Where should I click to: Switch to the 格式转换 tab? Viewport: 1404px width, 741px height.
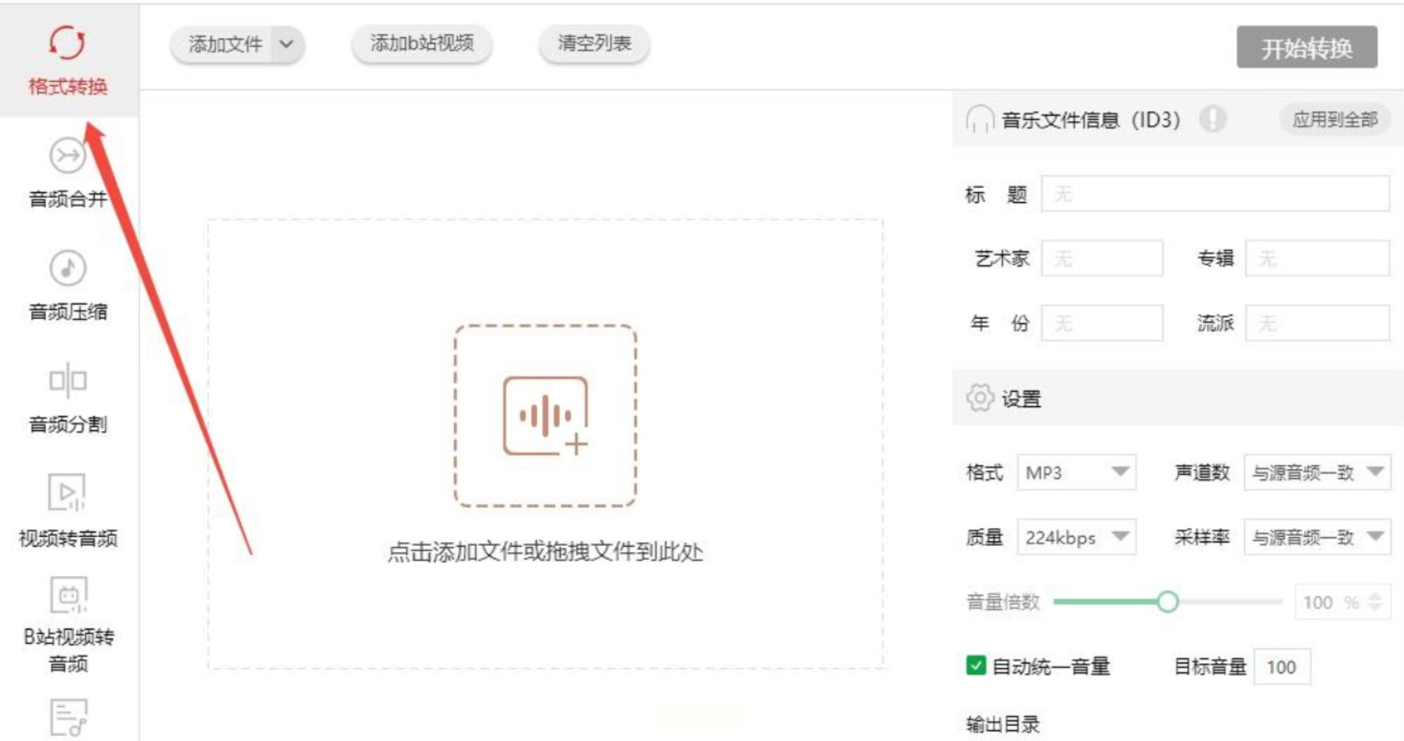point(68,59)
